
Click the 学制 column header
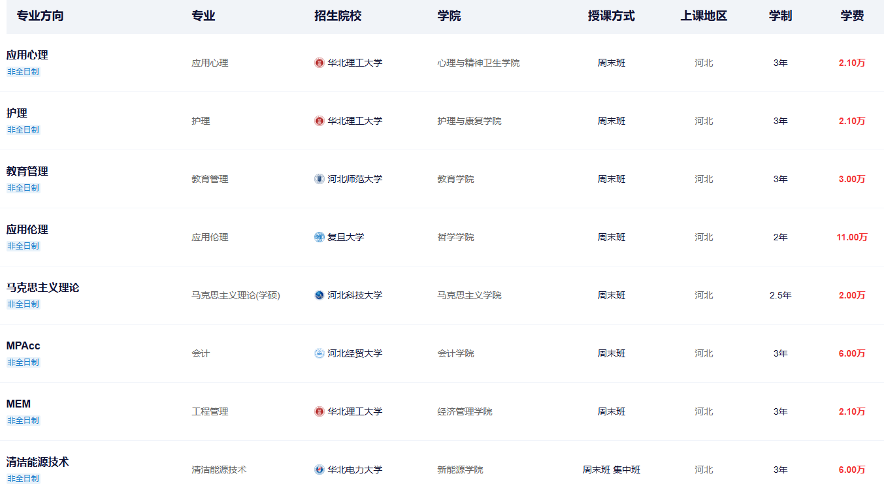point(780,16)
